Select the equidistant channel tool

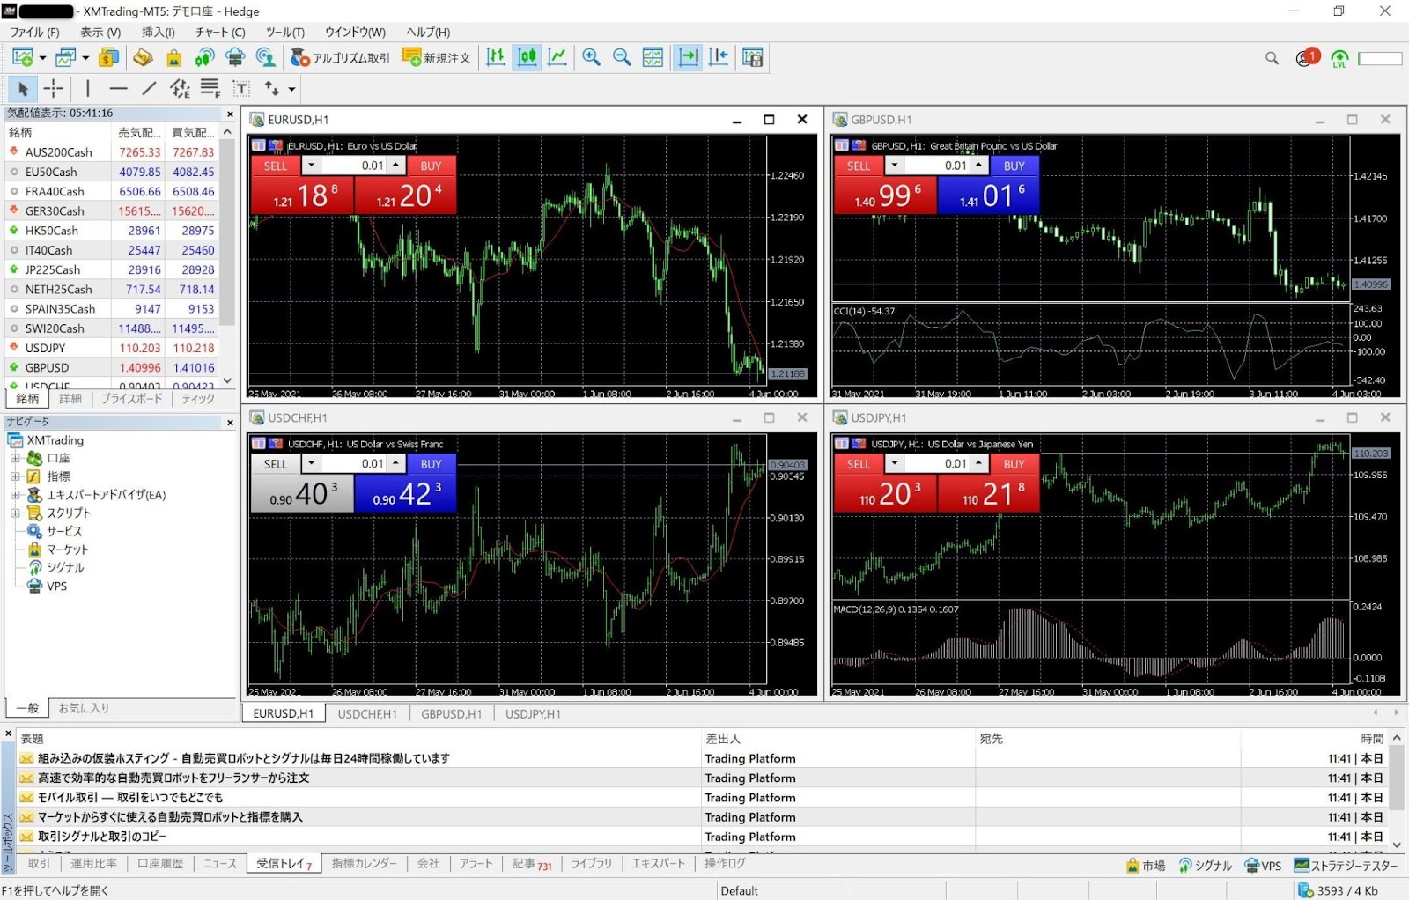180,88
